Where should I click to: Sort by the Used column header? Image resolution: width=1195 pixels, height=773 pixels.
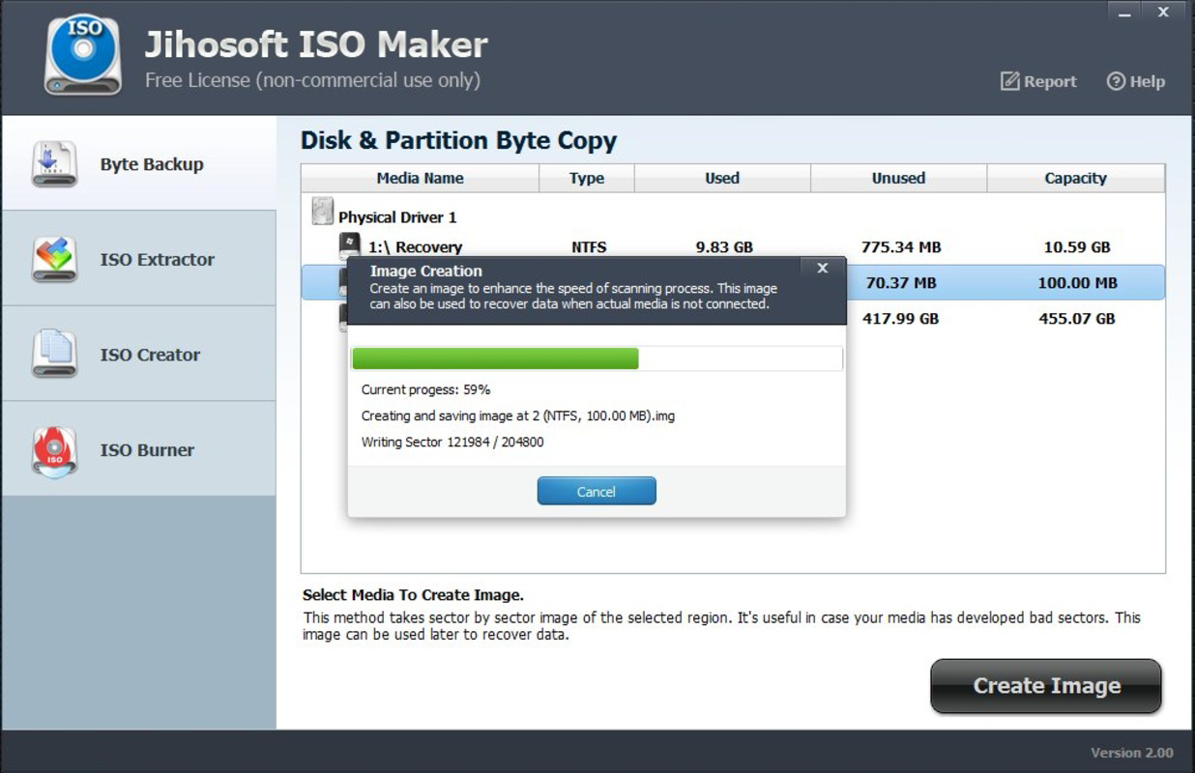(x=722, y=178)
